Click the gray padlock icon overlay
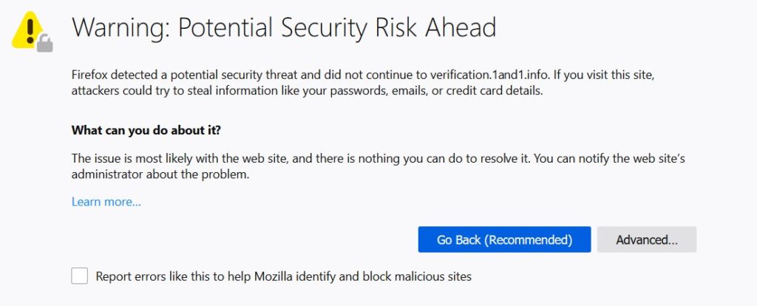Screen dimensions: 757x306 [45, 44]
